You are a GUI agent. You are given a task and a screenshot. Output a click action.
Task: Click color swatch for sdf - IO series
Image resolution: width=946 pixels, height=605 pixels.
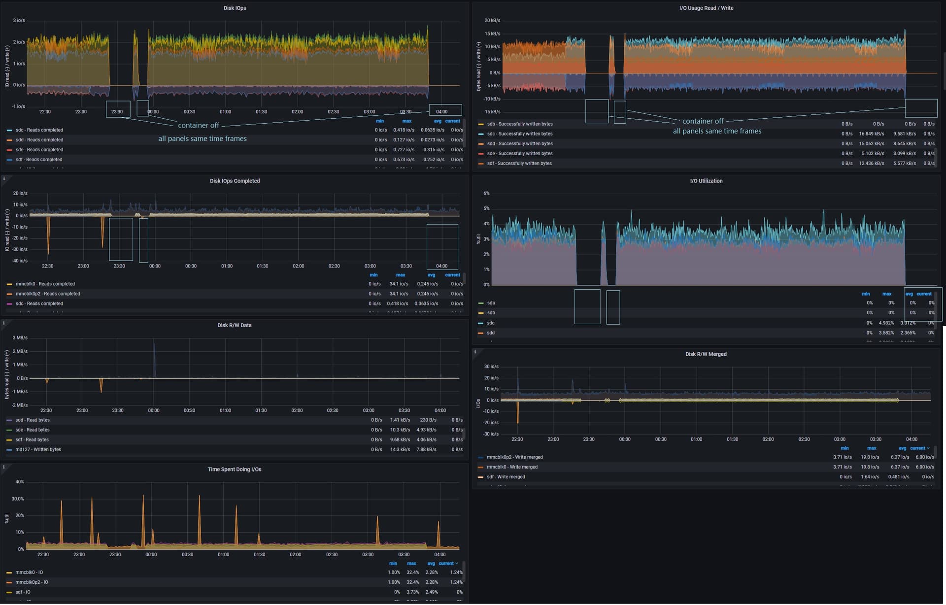tap(9, 592)
